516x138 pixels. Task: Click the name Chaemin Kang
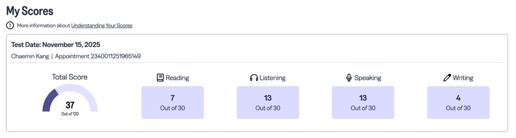tap(30, 56)
